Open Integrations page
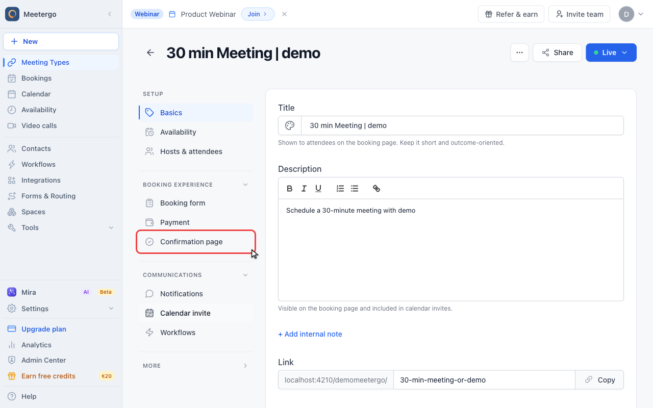This screenshot has width=653, height=408. point(61,180)
